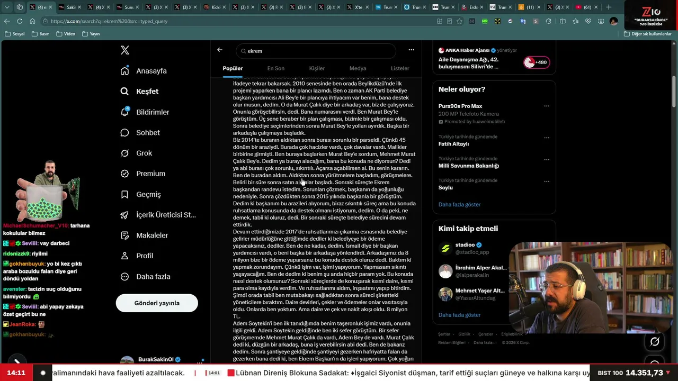Open the Premium page

tap(142, 174)
